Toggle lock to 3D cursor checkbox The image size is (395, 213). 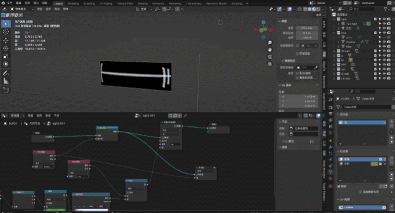(x=297, y=73)
